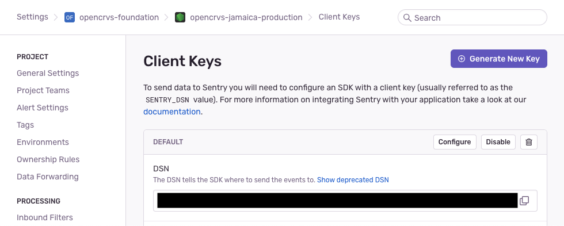Screen dimensions: 564x226
Task: Open opencrvs-jamaica-production breadcrumb dropdown
Action: 246,17
